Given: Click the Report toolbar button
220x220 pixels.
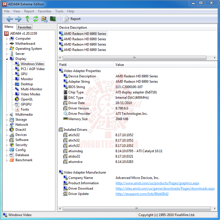Looking at the screenshot, I should 72,19.
